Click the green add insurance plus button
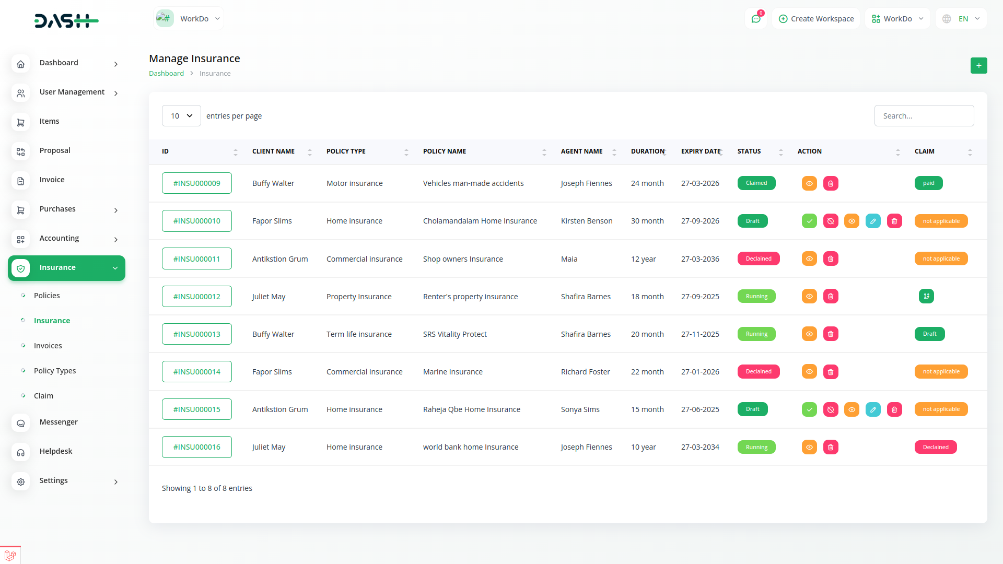Image resolution: width=1003 pixels, height=564 pixels. (978, 66)
